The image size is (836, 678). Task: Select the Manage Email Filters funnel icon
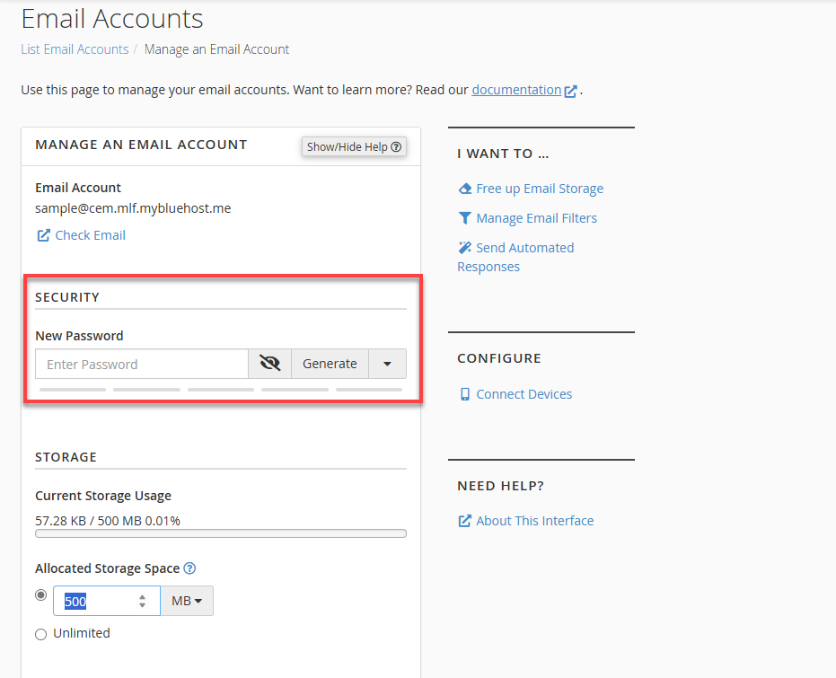[463, 218]
